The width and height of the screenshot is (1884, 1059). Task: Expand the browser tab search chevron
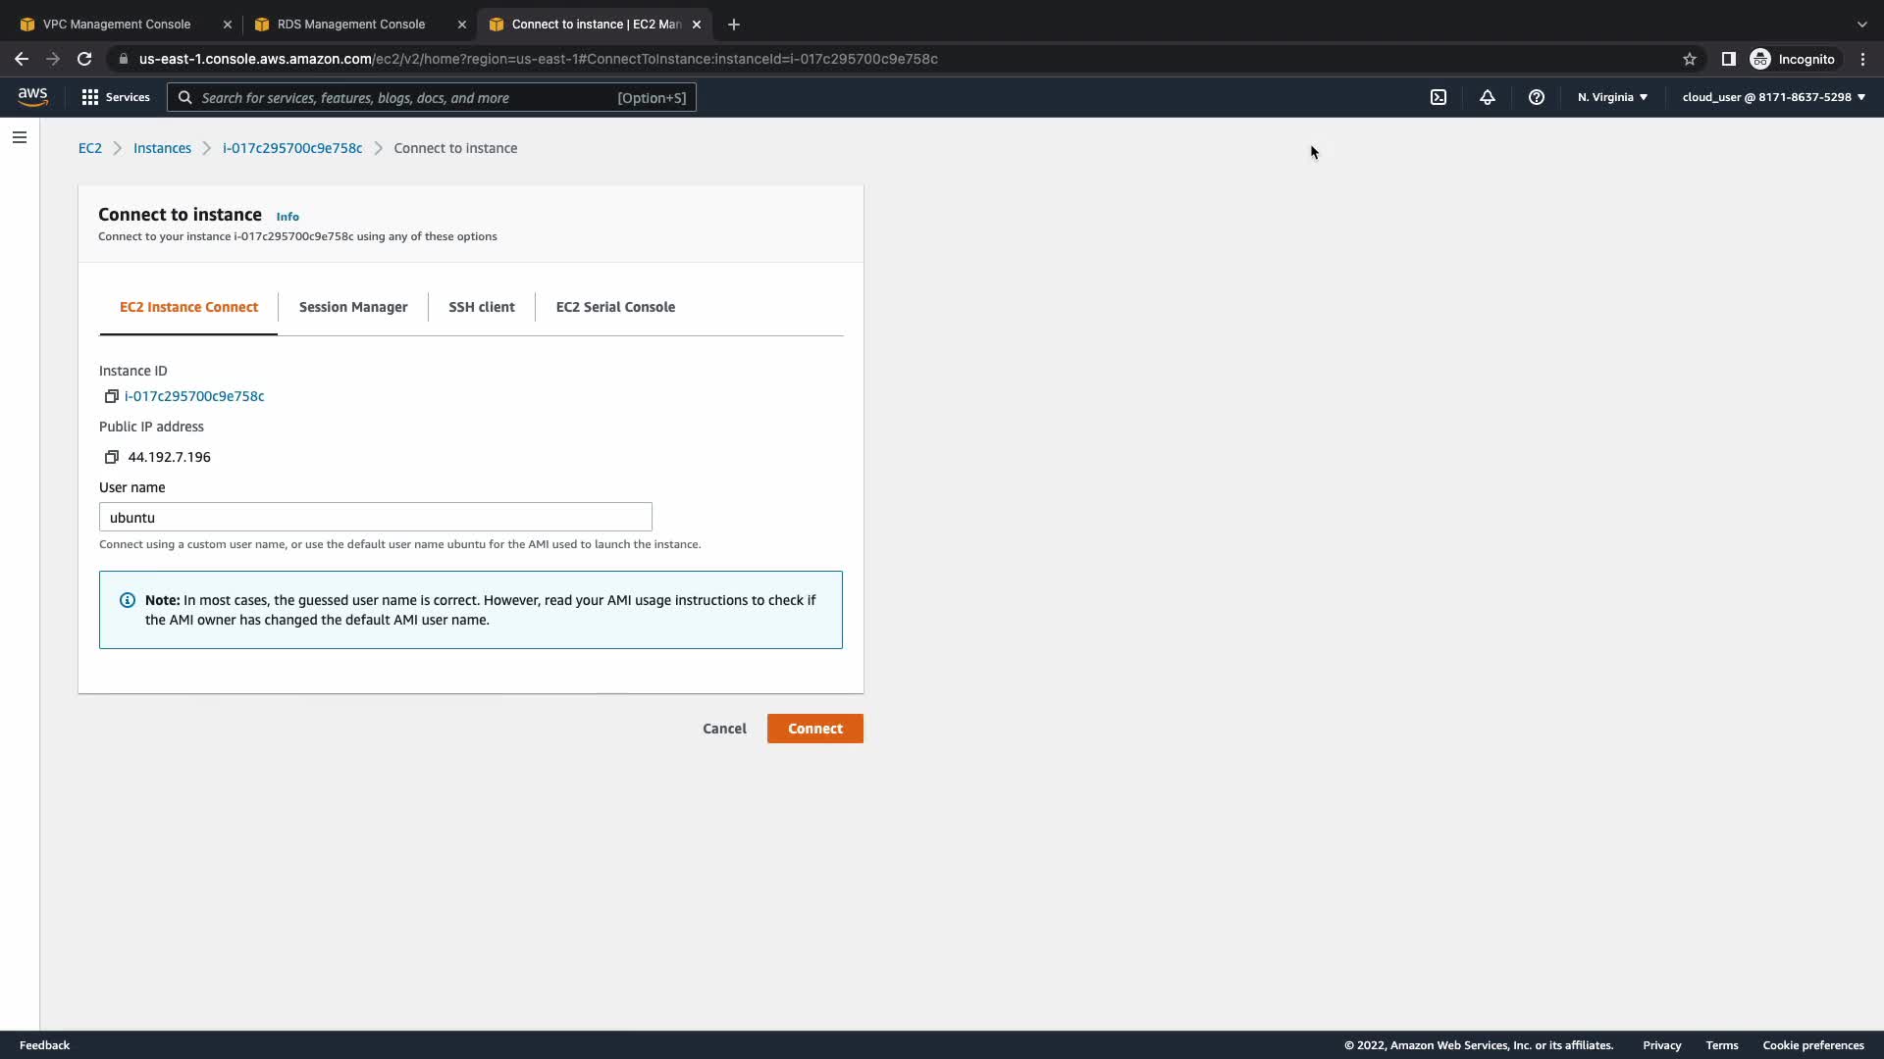pos(1861,24)
